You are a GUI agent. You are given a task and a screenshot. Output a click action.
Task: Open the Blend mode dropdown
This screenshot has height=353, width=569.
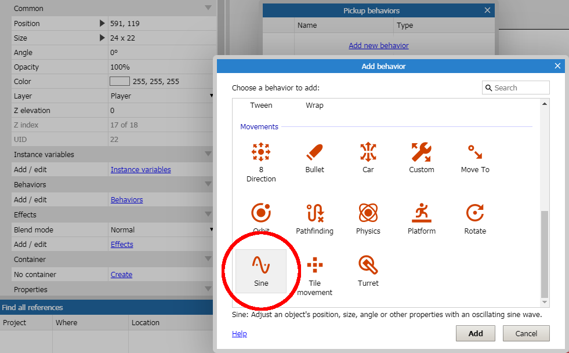pos(162,230)
